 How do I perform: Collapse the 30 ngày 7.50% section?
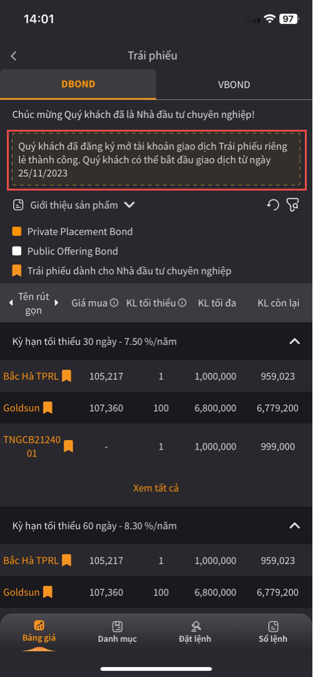[294, 342]
